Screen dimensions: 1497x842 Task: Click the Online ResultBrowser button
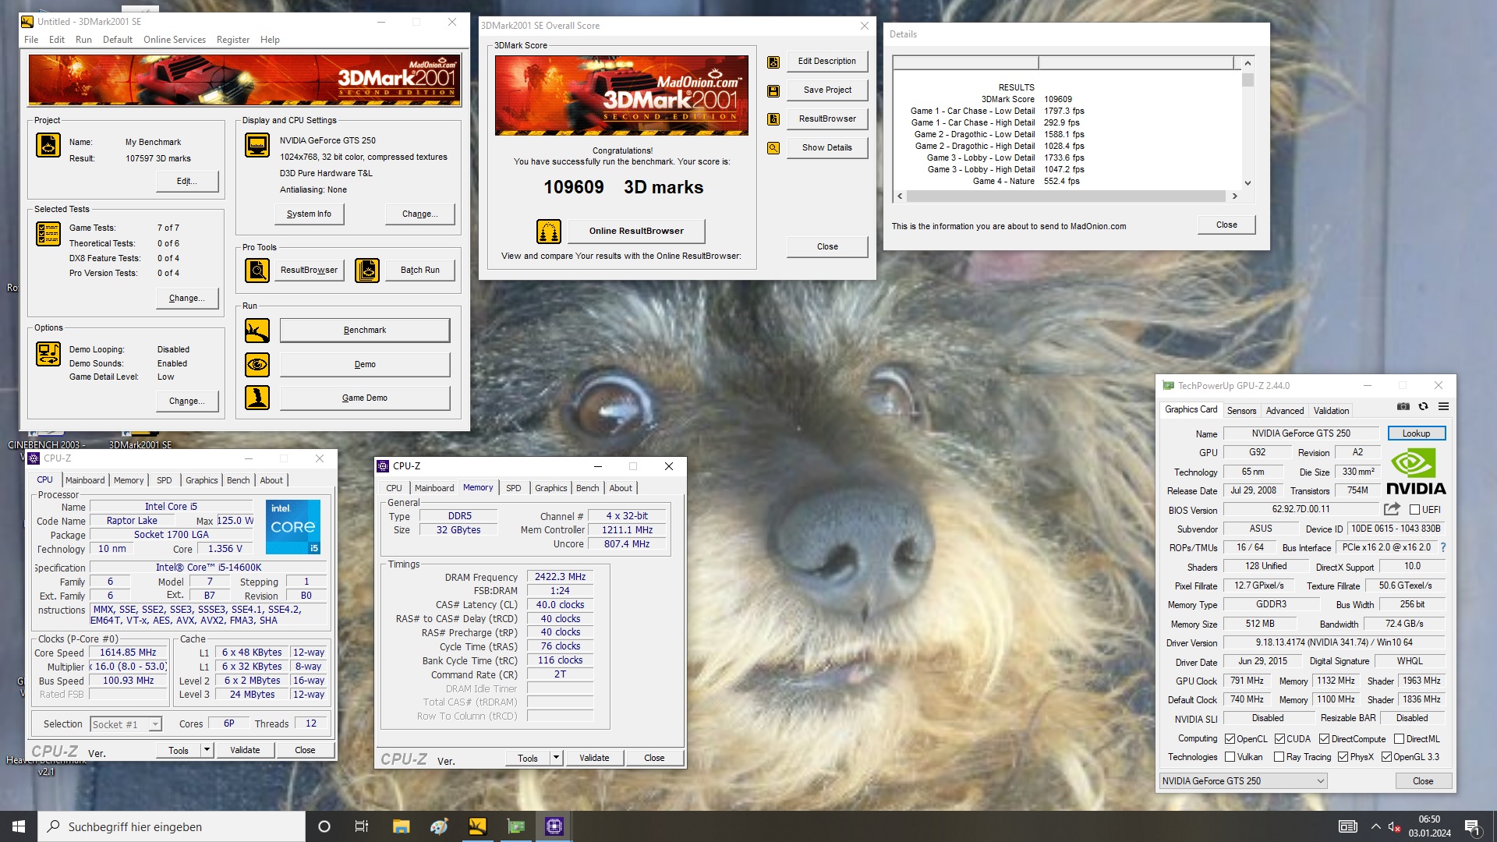pos(635,232)
